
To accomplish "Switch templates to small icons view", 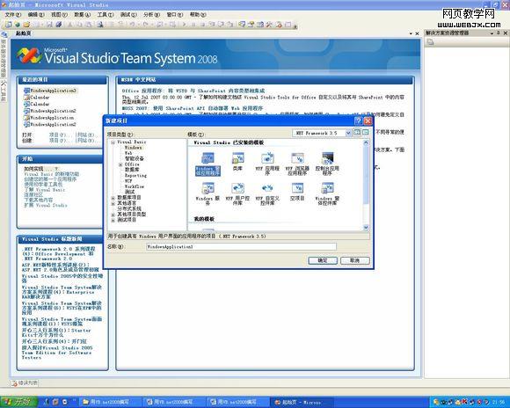I will tap(366, 133).
